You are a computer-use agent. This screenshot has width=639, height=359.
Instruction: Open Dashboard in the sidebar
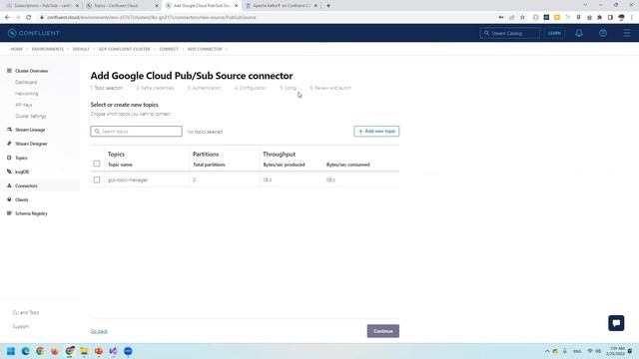tap(26, 82)
